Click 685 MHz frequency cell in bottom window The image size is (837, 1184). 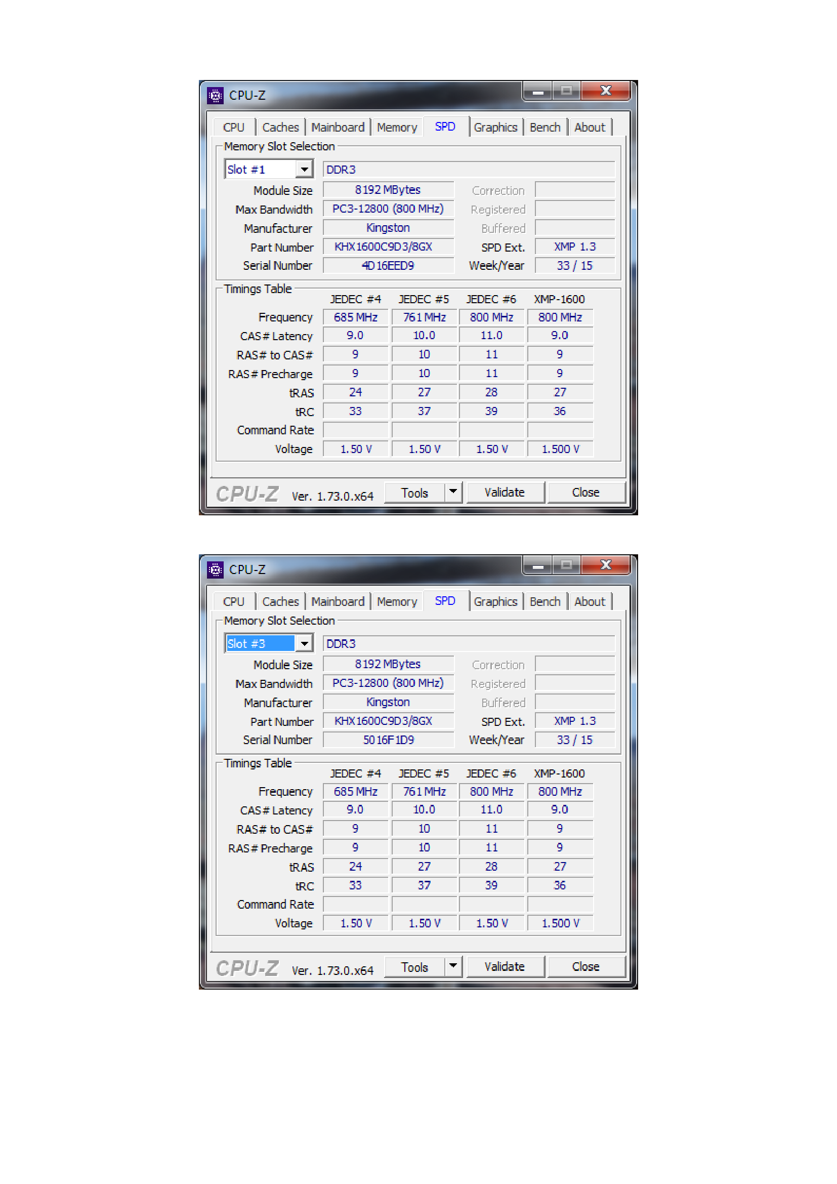pos(356,792)
